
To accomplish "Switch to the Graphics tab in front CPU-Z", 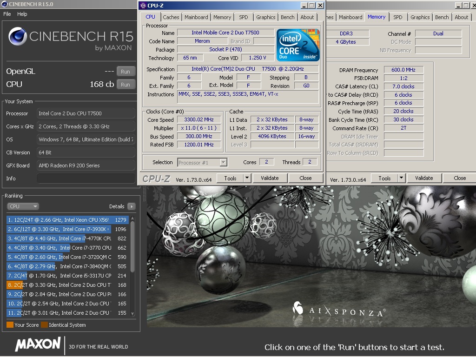I will [265, 17].
